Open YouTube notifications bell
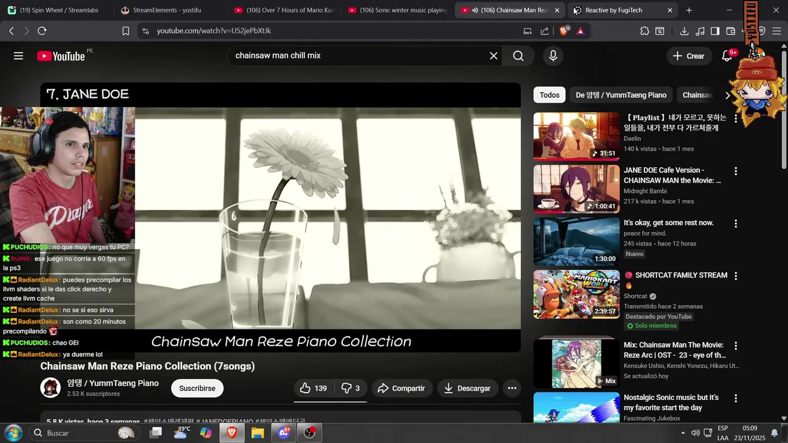 coord(727,56)
